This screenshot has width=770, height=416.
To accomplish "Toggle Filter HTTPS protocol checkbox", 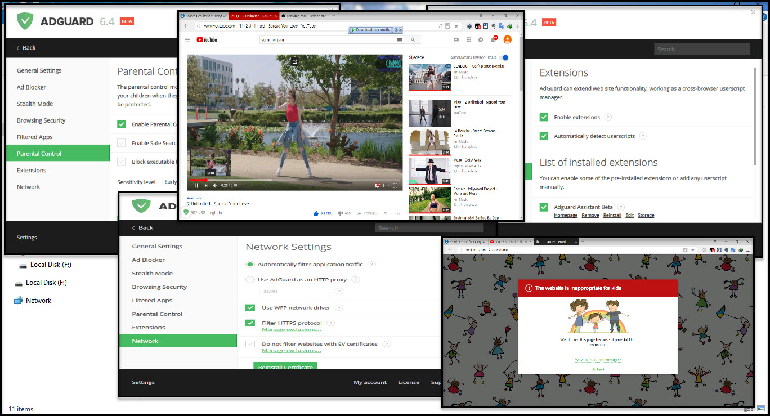I will (250, 323).
